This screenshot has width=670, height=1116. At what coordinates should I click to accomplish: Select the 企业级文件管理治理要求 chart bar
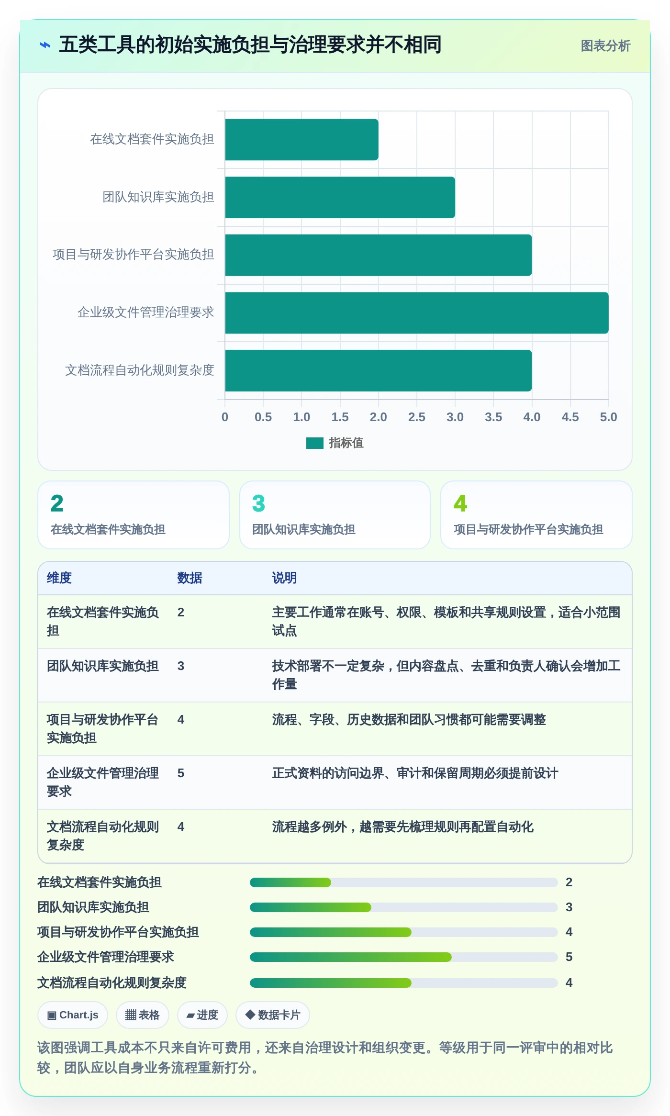coord(417,313)
